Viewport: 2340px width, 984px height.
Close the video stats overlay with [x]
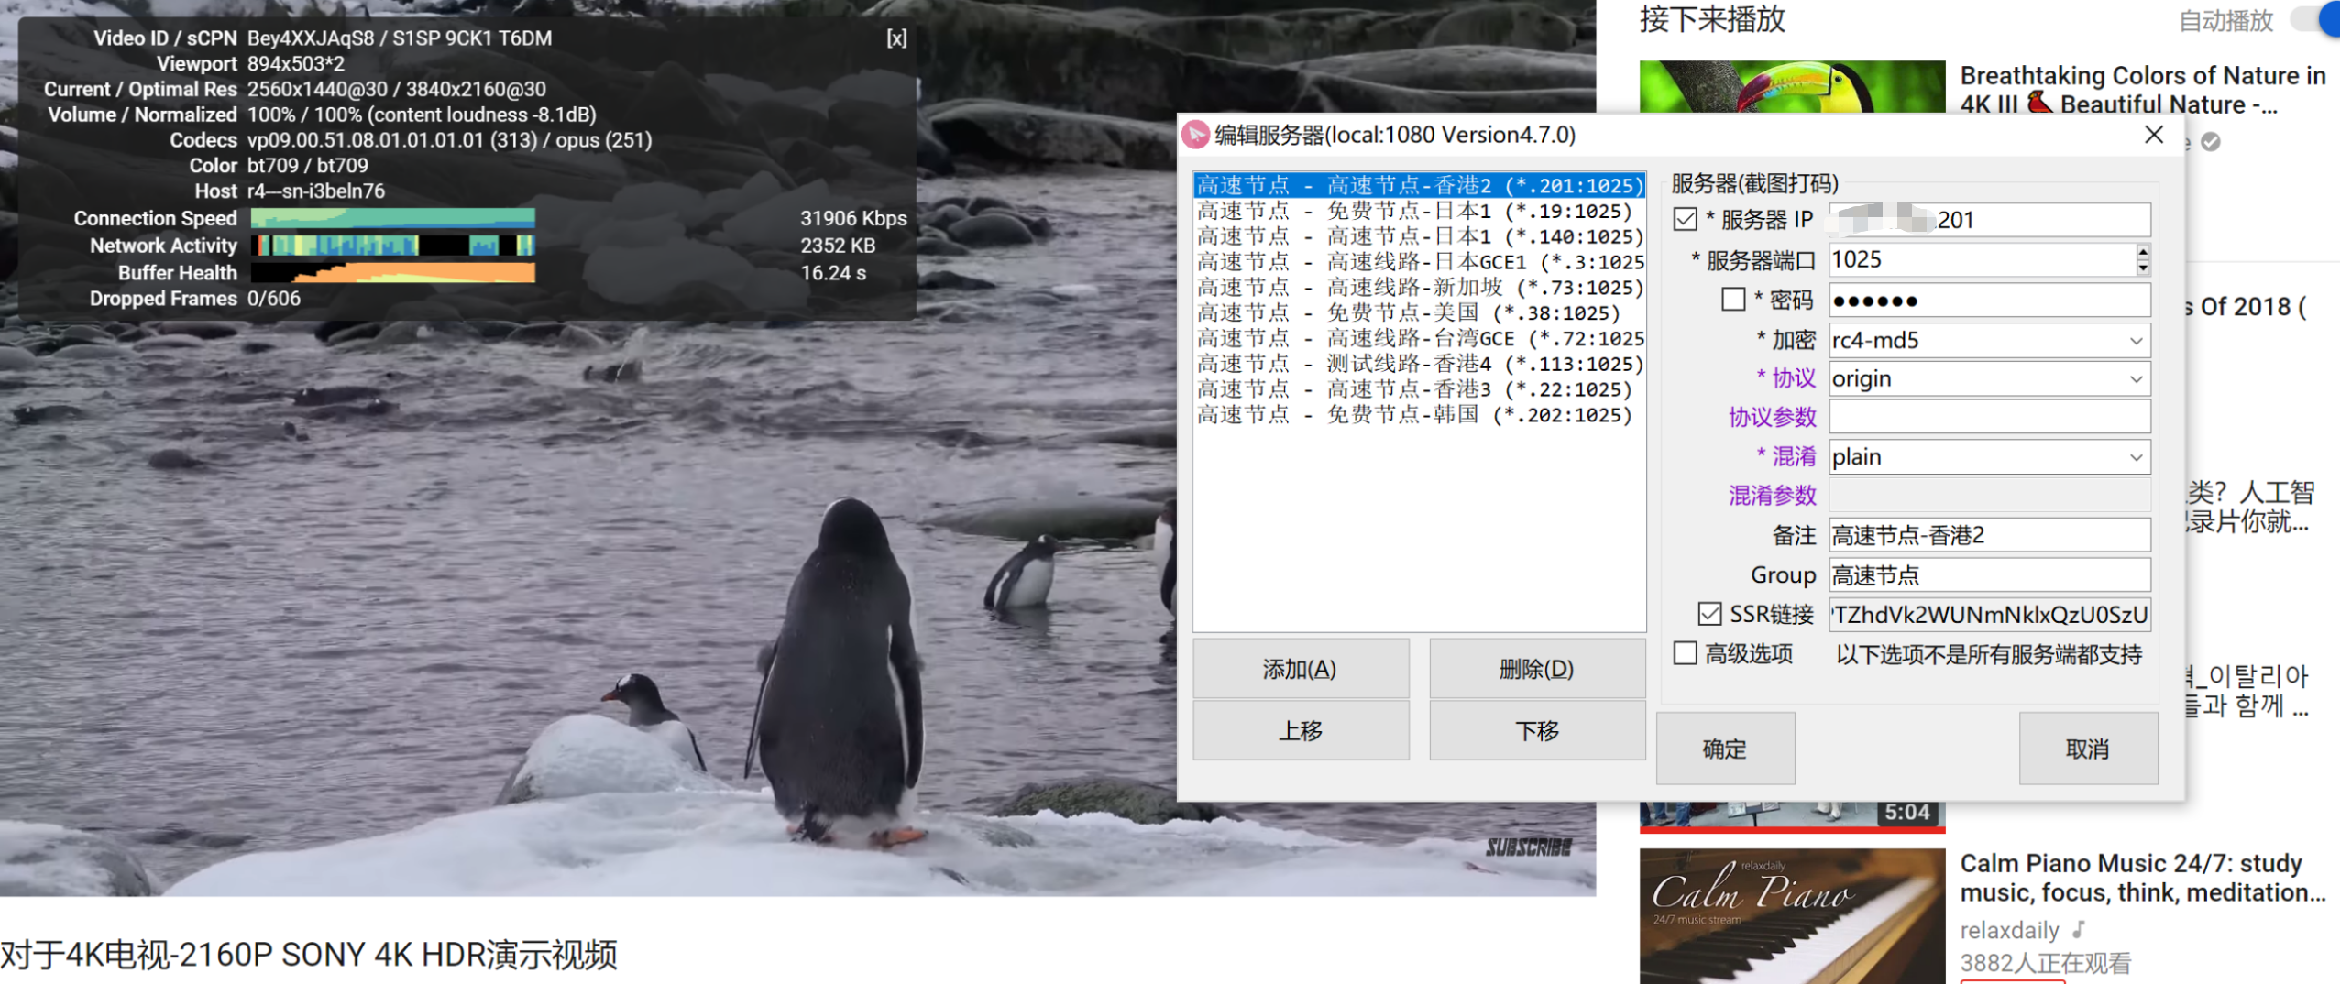[896, 38]
